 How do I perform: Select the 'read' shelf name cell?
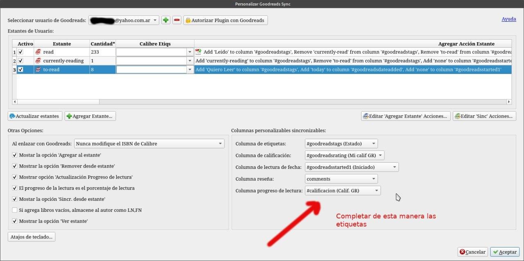pos(62,52)
